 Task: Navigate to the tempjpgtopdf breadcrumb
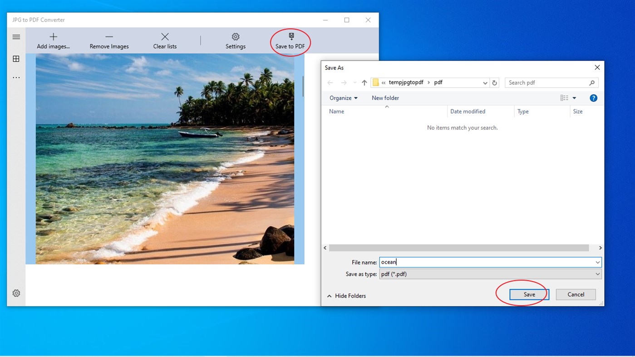point(406,82)
